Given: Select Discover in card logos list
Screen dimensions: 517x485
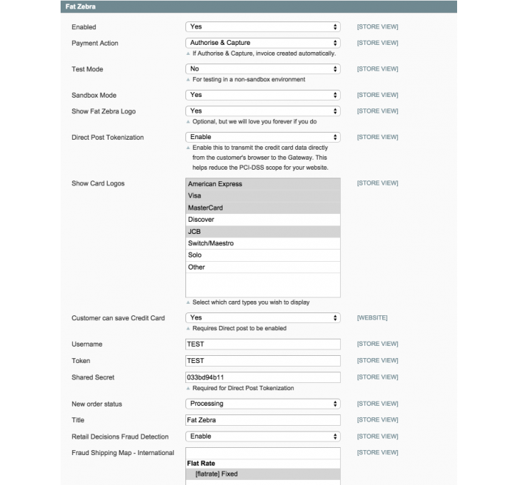Looking at the screenshot, I should point(263,220).
